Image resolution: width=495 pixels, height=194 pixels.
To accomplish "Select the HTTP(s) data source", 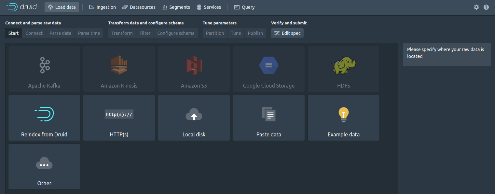I will click(x=119, y=118).
